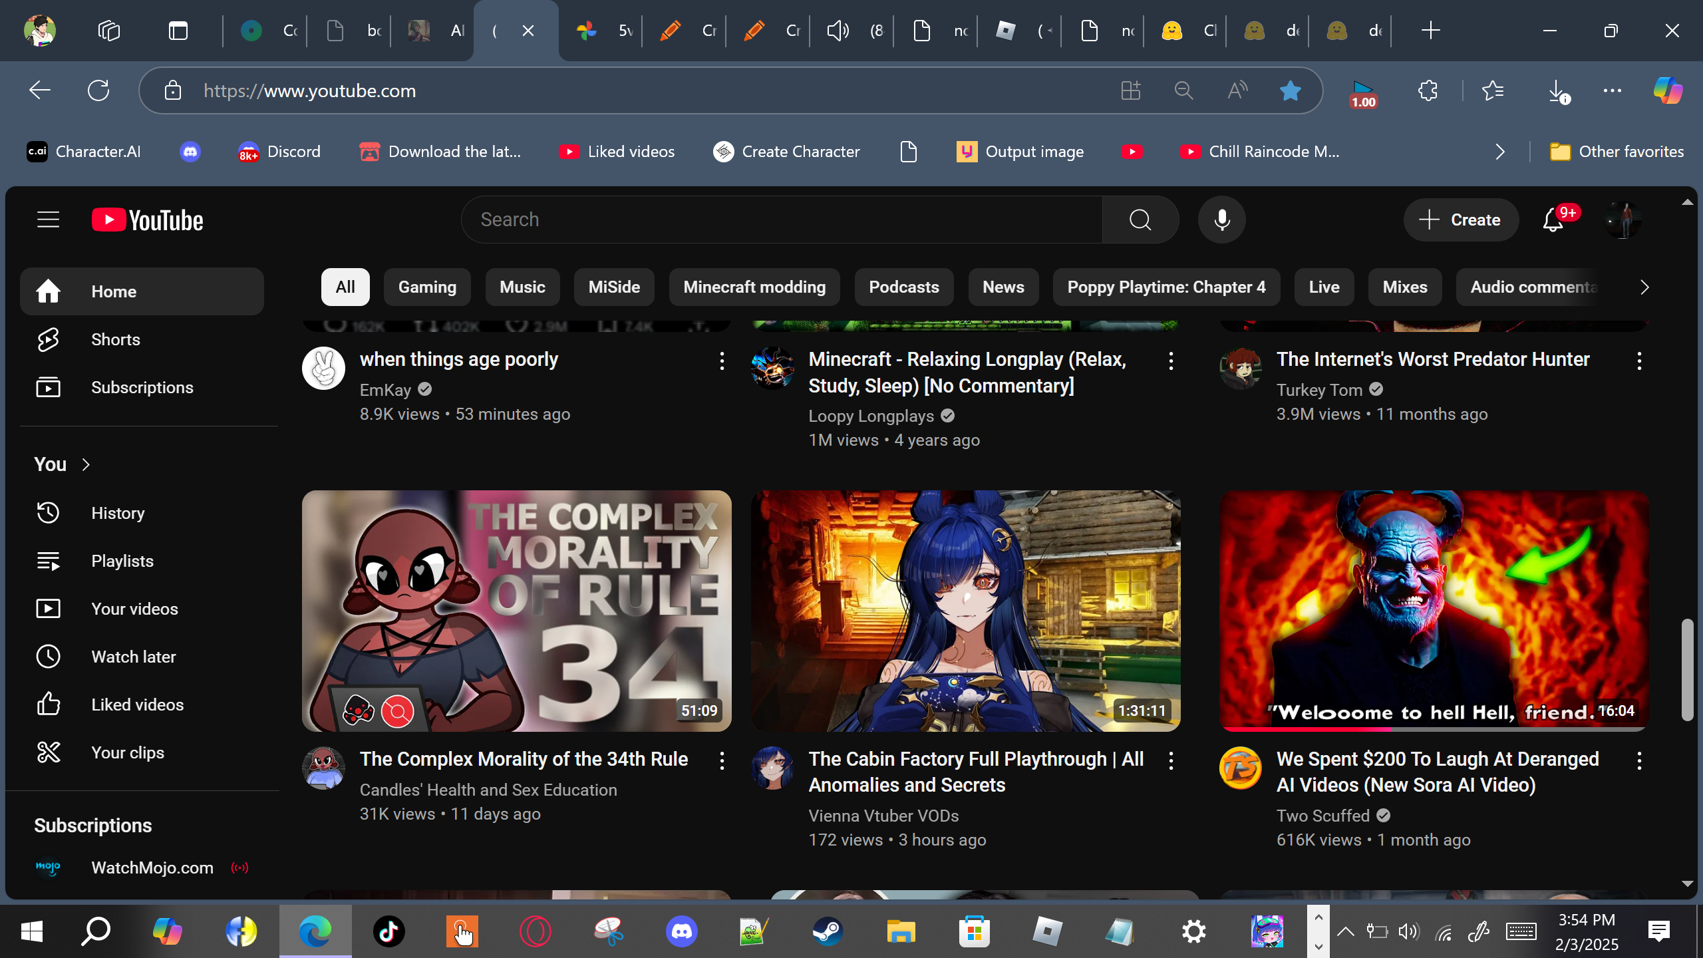Open more options for Internet's Worst Predator Hunter
The height and width of the screenshot is (958, 1703).
click(x=1639, y=361)
